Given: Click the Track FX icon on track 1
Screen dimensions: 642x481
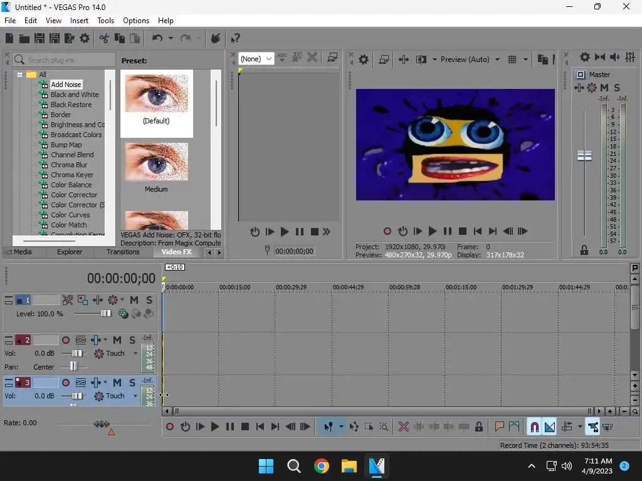Looking at the screenshot, I should 113,300.
